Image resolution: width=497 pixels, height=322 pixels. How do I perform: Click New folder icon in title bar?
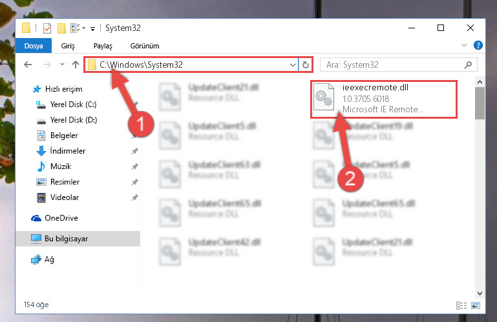[x=61, y=28]
